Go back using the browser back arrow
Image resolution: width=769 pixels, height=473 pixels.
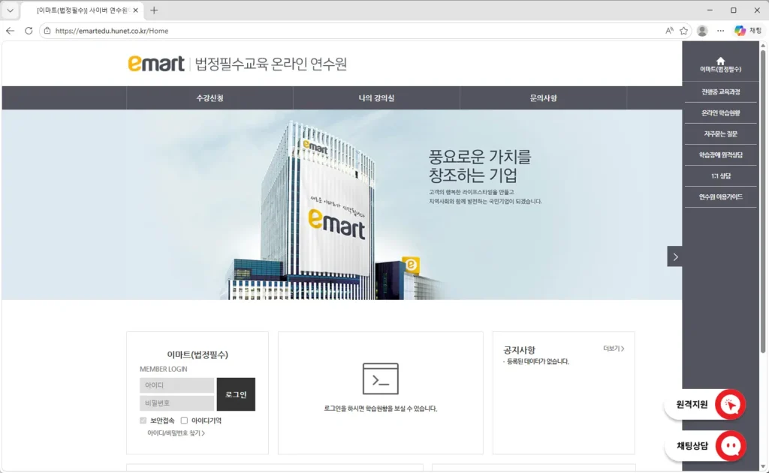click(11, 31)
